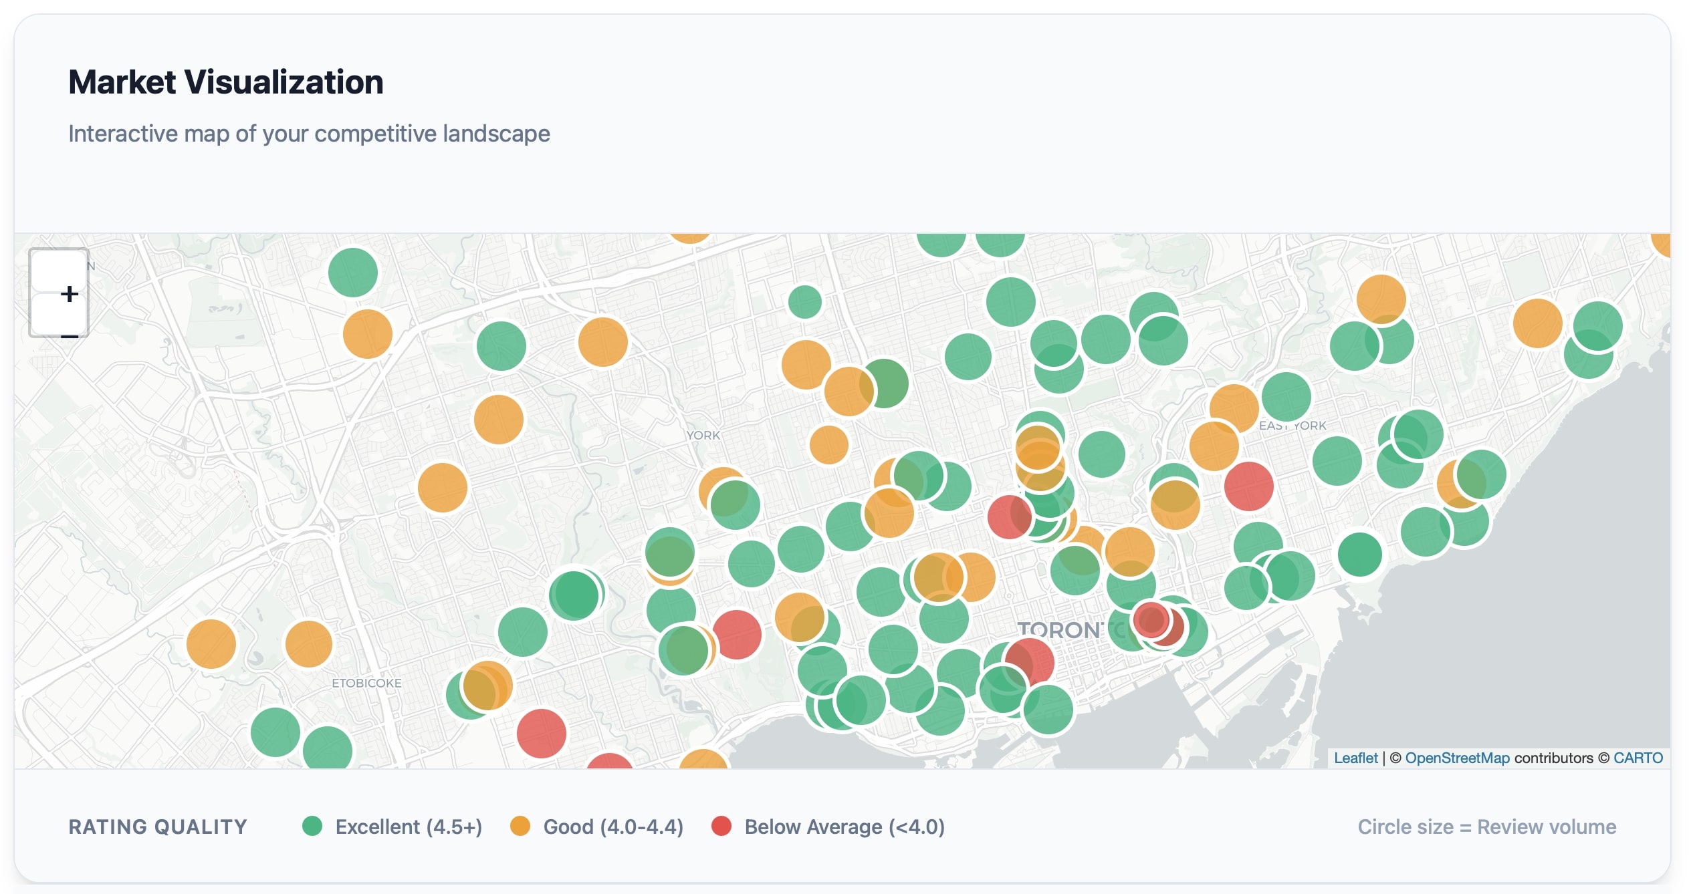Click the zoom out button on the map
1689x894 pixels.
[x=69, y=335]
